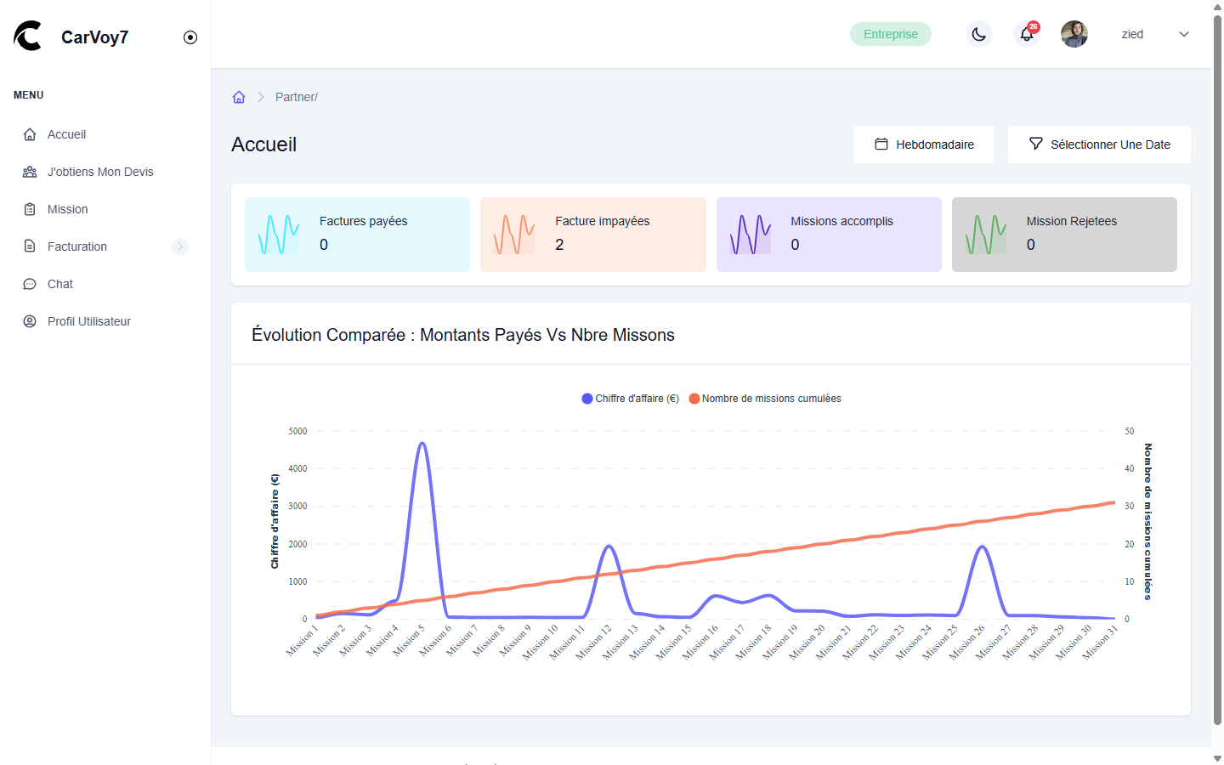
Task: Click the home breadcrumb icon
Action: 239,97
